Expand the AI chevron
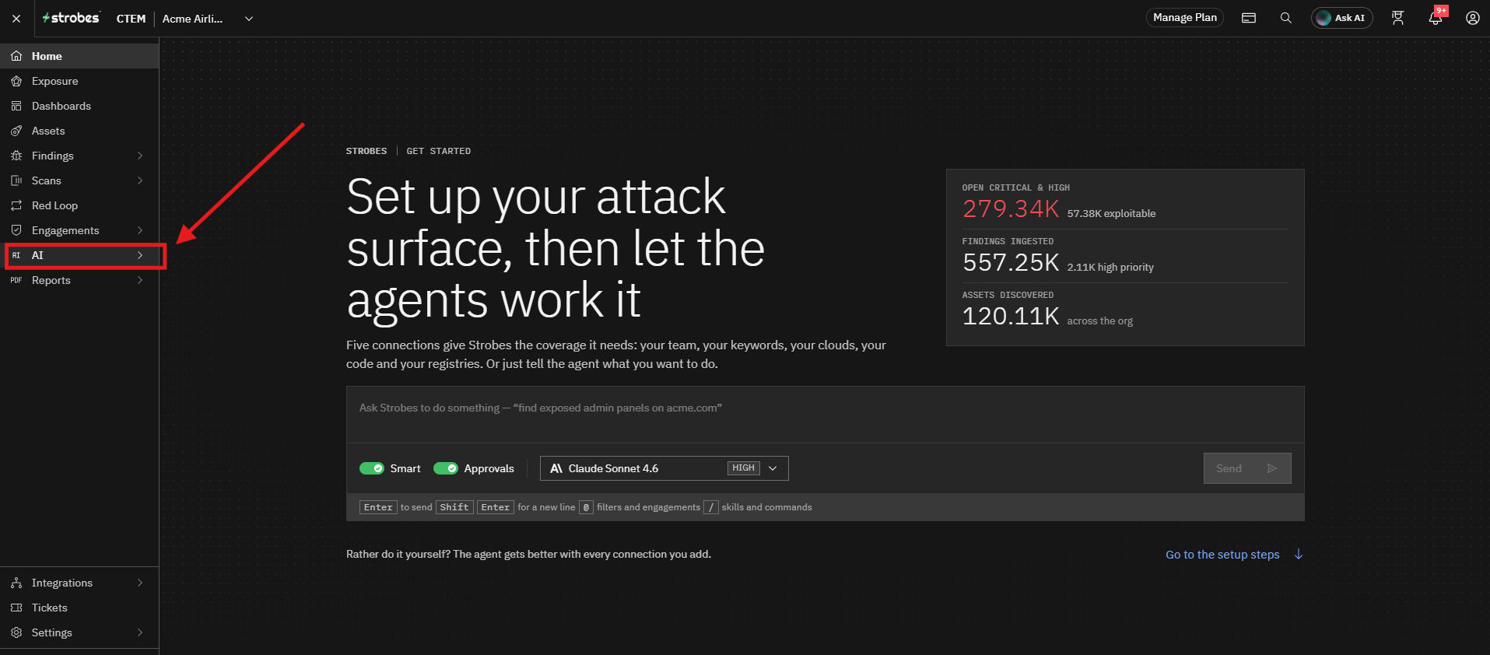The height and width of the screenshot is (655, 1490). click(x=140, y=255)
